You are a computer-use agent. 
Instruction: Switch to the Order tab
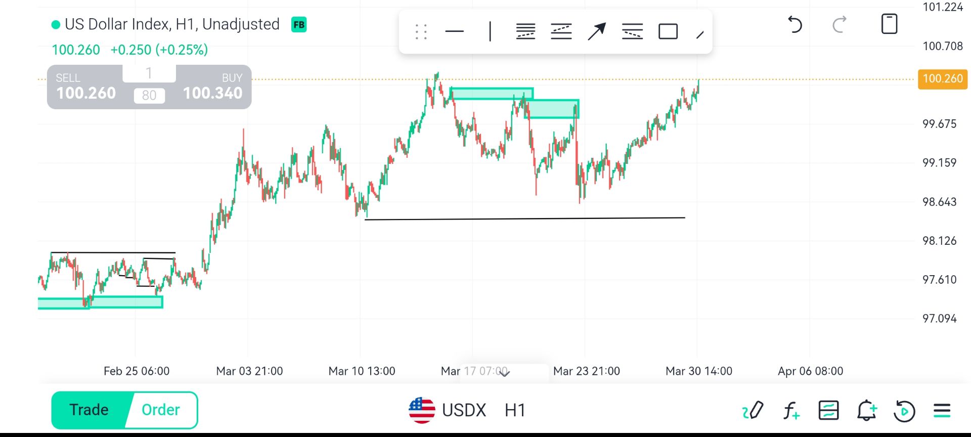[x=161, y=410]
